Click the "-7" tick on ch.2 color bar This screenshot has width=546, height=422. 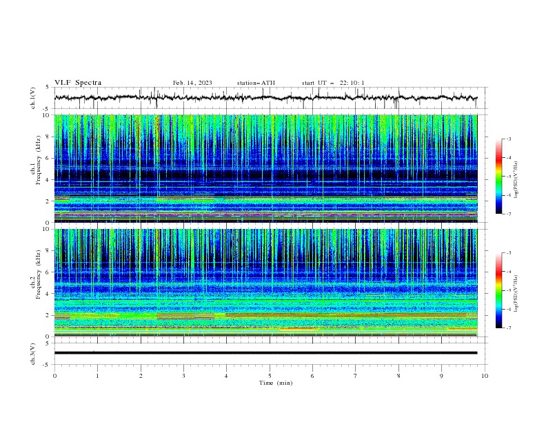(x=508, y=328)
